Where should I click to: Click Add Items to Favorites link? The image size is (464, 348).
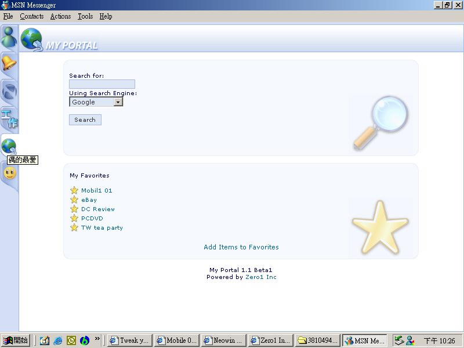[241, 247]
